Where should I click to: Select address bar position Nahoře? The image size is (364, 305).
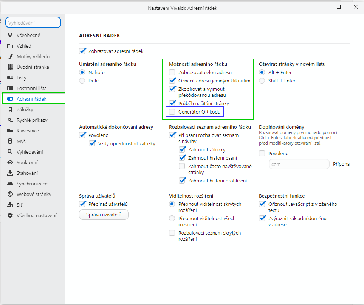(82, 72)
